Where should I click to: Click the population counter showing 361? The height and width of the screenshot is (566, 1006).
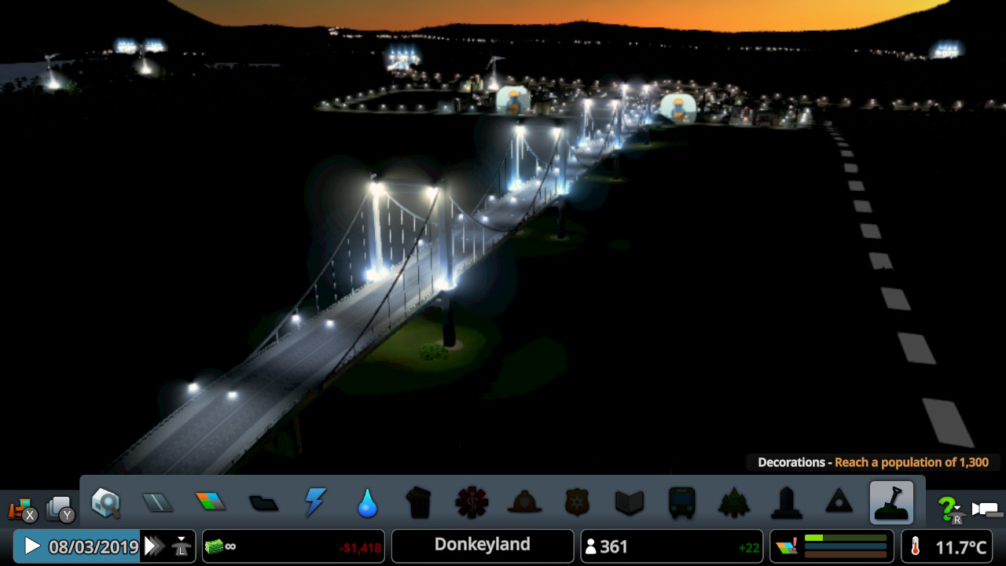click(671, 546)
